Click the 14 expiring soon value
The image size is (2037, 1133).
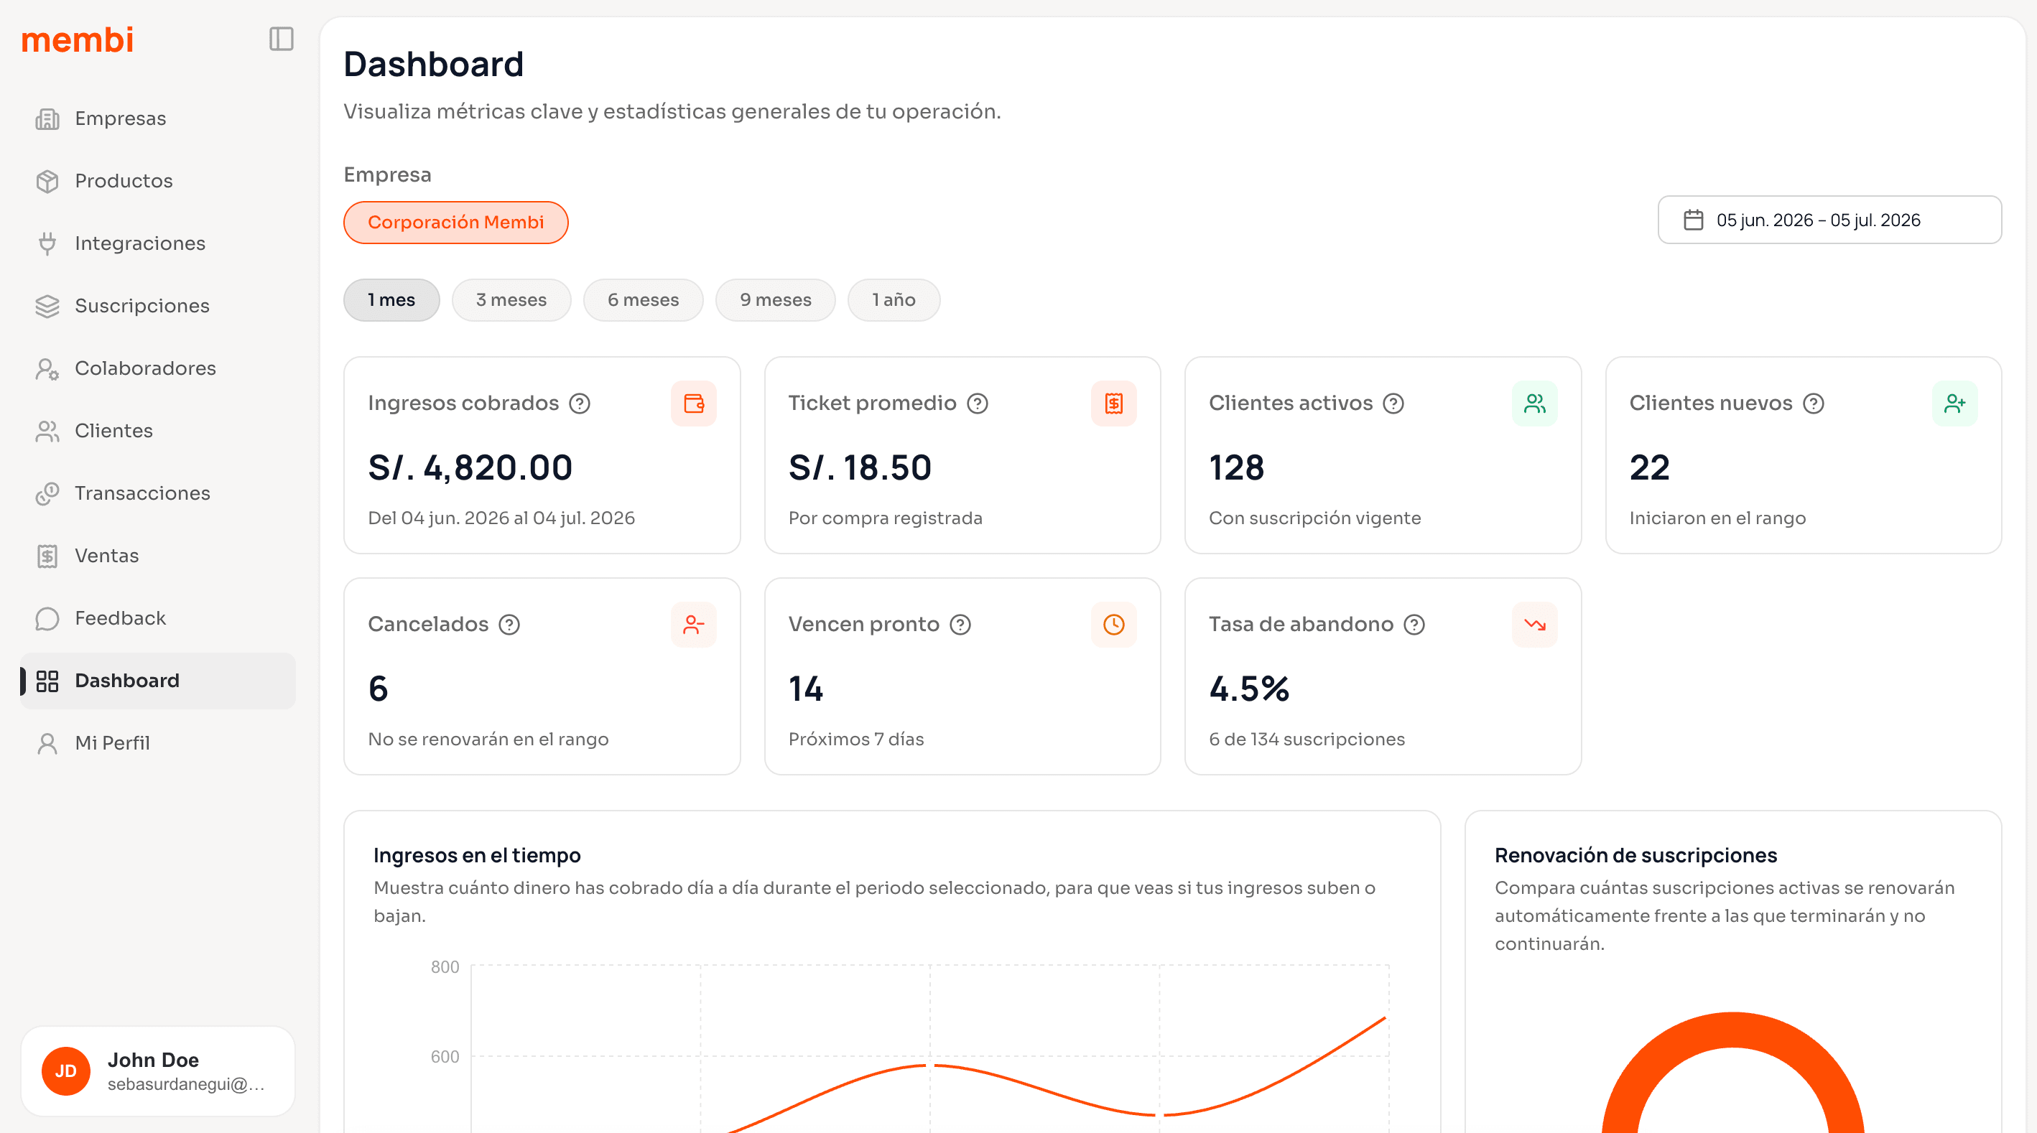point(806,689)
